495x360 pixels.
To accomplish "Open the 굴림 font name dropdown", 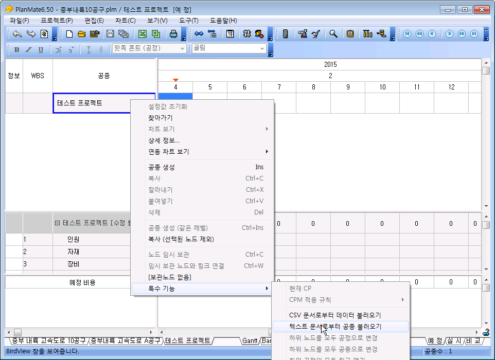I will point(262,48).
